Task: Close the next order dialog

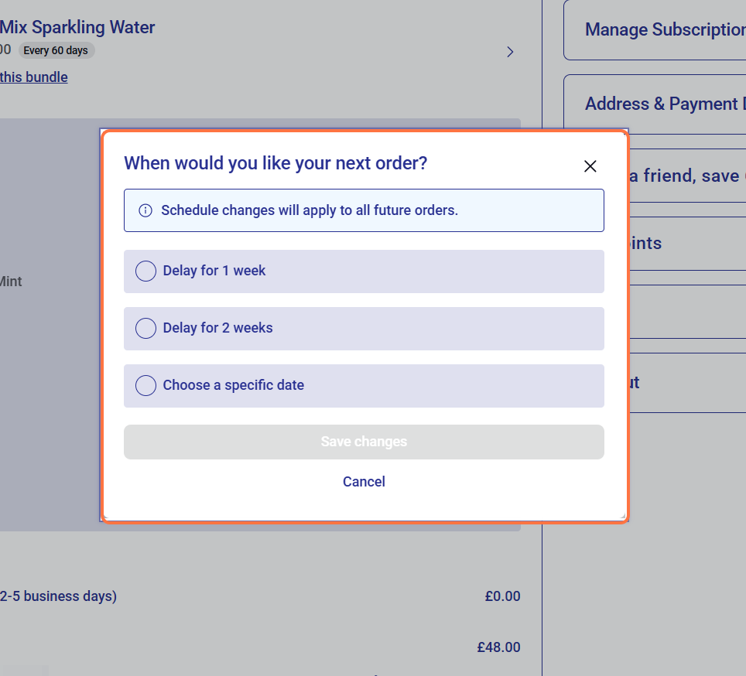Action: pyautogui.click(x=590, y=166)
